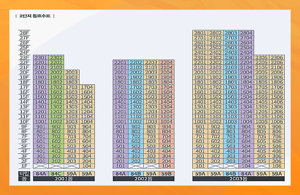Image resolution: width=300 pixels, height=195 pixels.
Task: Click unit 2305
Action: click(x=261, y=57)
